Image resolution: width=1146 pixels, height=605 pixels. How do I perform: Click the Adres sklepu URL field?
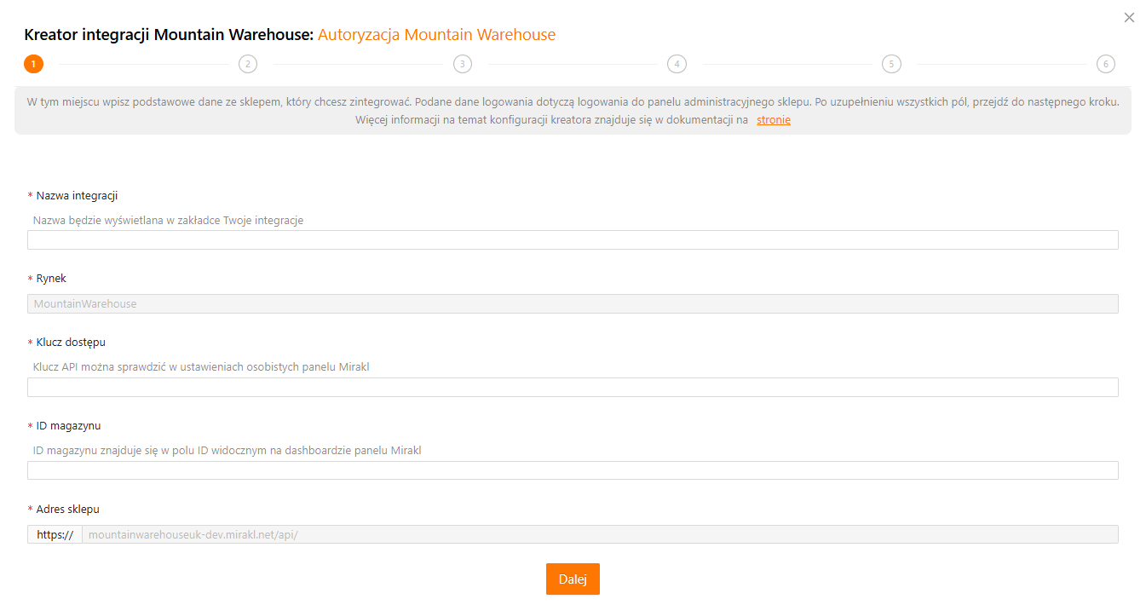(x=599, y=534)
